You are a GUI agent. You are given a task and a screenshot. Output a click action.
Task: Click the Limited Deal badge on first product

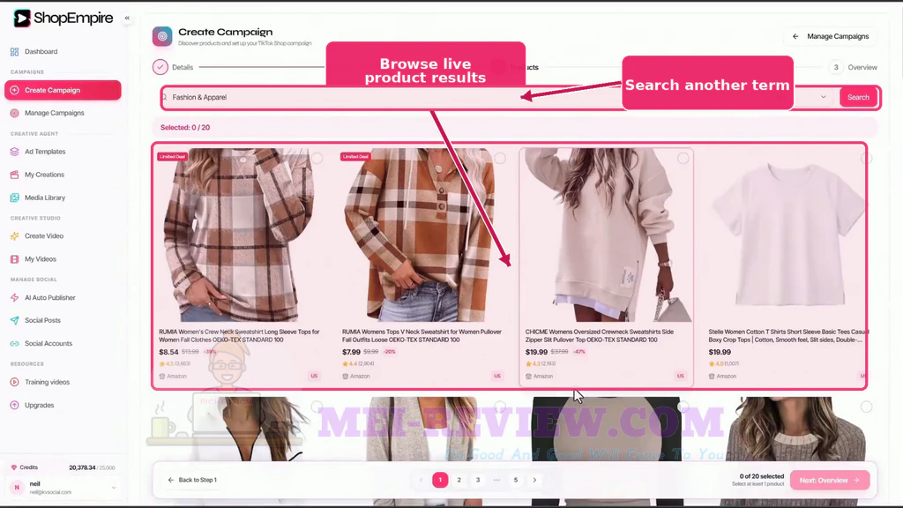coord(172,157)
